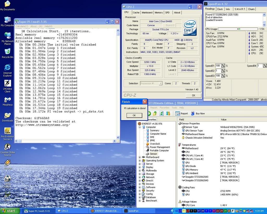Screen dimensions: 267x214
Task: Switch to SpeedFan Charts tab
Action: click(251, 9)
